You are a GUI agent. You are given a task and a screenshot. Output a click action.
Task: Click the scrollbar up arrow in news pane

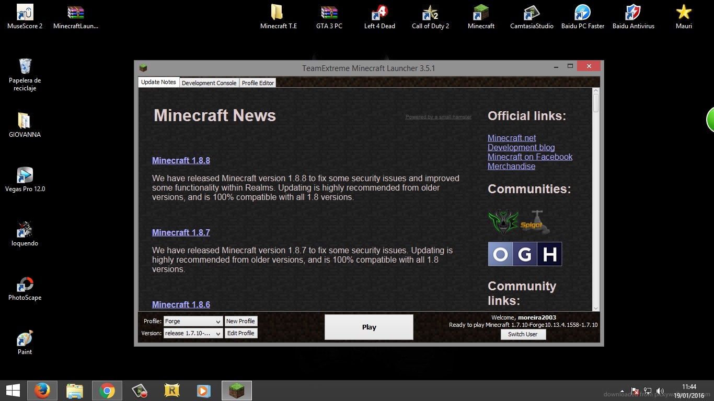point(596,91)
